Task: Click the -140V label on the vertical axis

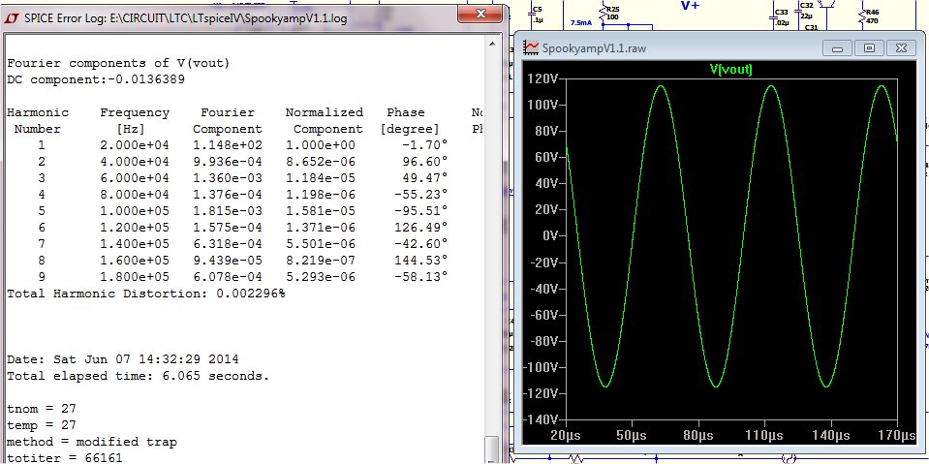Action: (x=542, y=420)
